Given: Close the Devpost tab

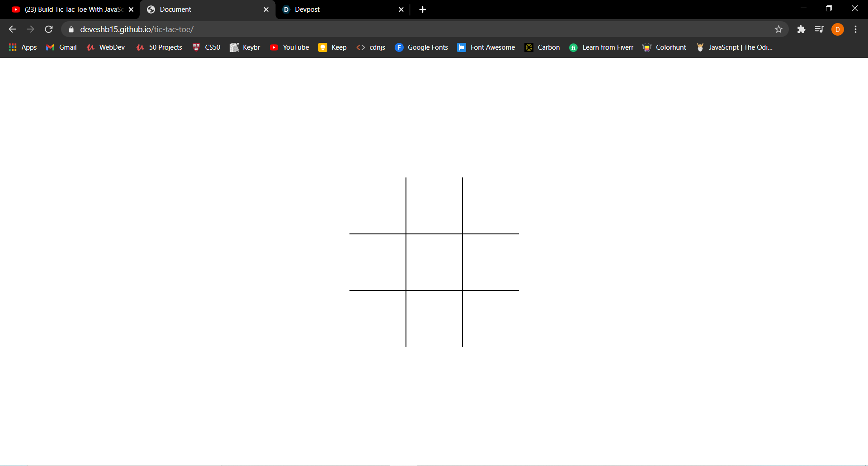Looking at the screenshot, I should click(x=401, y=9).
